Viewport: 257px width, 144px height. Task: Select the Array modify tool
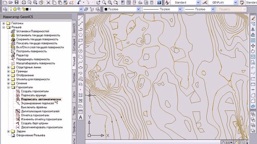(253, 40)
